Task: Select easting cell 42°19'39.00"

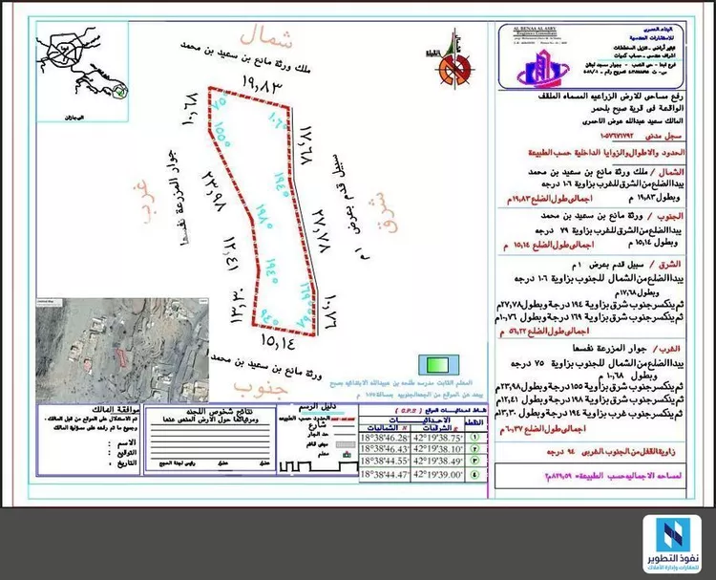Action: [438, 475]
